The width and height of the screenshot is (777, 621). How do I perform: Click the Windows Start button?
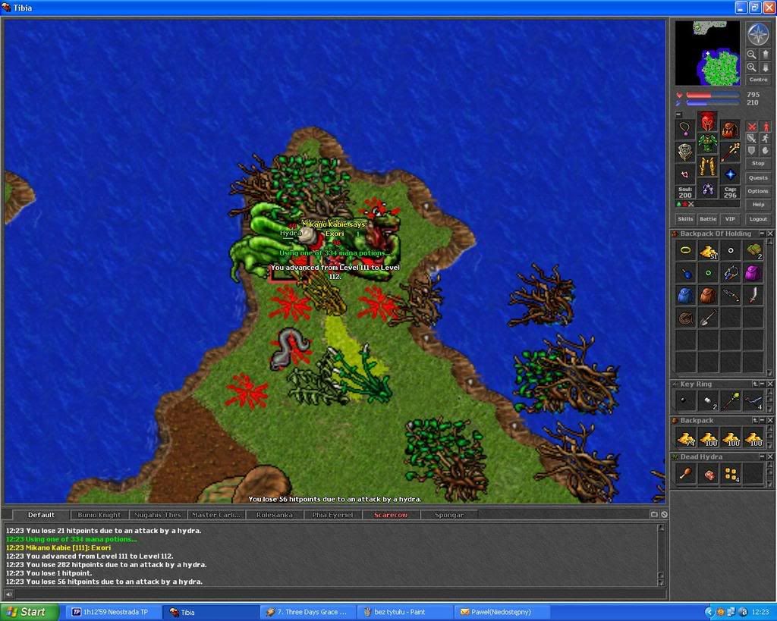pyautogui.click(x=30, y=612)
